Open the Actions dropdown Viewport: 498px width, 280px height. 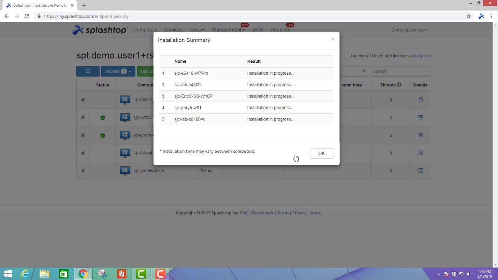118,71
